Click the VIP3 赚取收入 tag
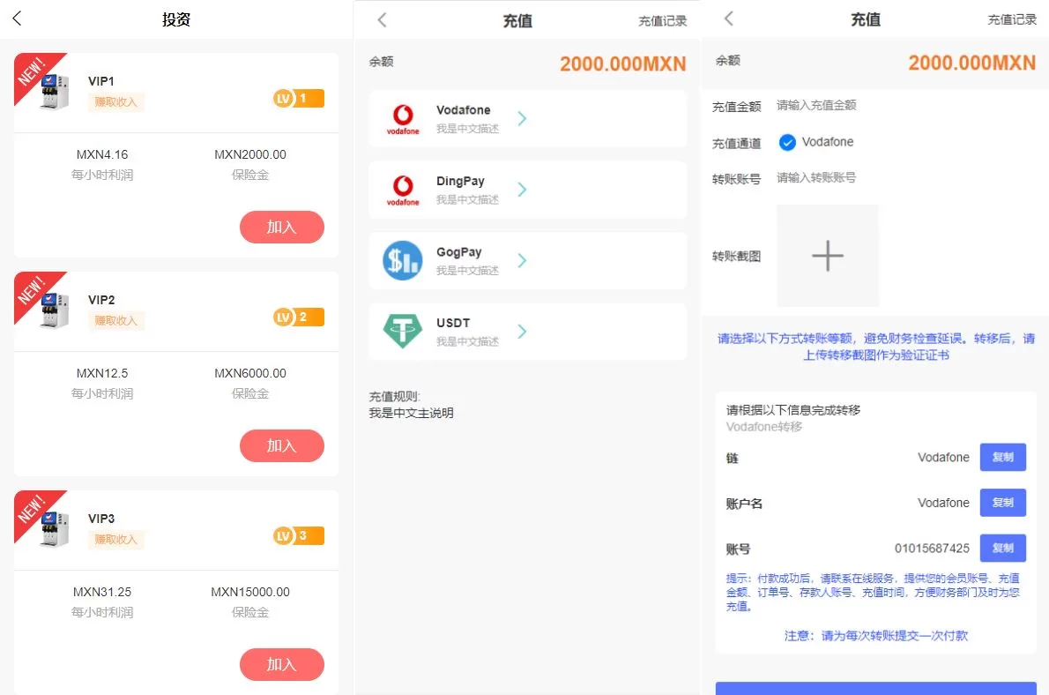This screenshot has height=695, width=1049. click(x=115, y=540)
